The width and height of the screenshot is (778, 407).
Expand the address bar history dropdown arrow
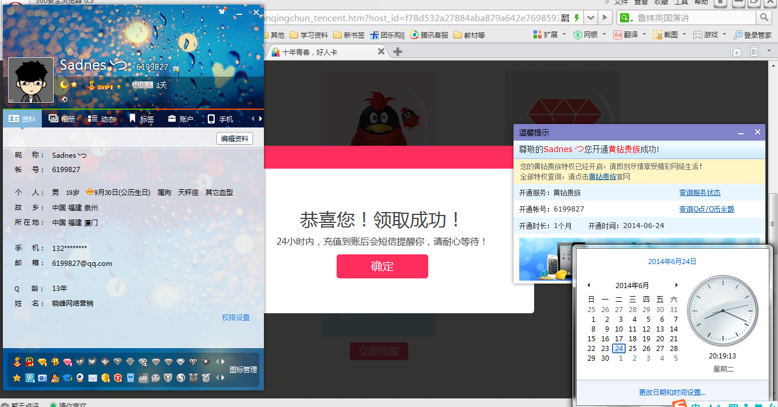coord(591,18)
